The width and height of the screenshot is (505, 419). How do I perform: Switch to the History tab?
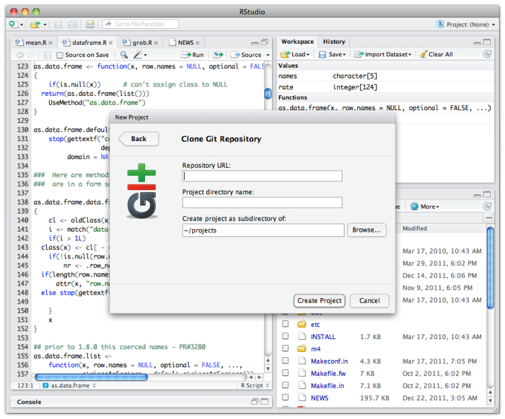[x=334, y=42]
